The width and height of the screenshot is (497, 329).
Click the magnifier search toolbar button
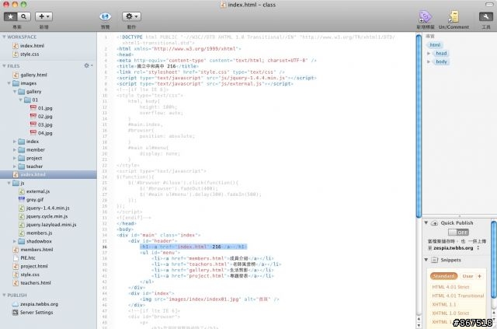point(24,16)
